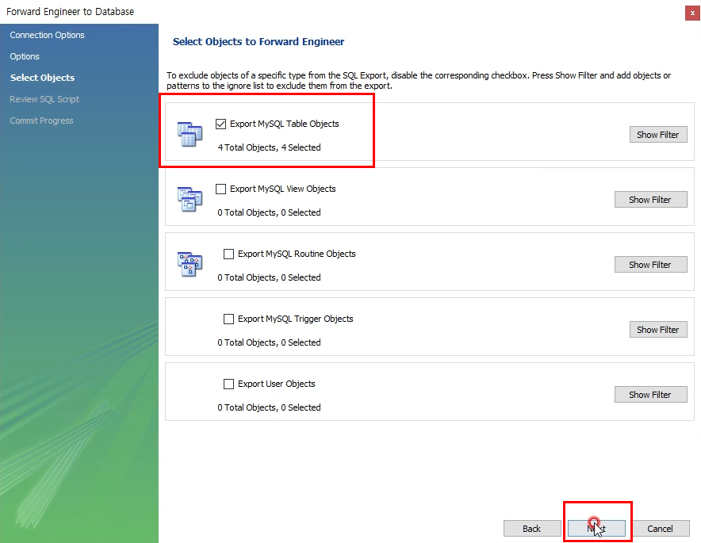Open Commit Progress step
The height and width of the screenshot is (543, 701).
click(41, 120)
